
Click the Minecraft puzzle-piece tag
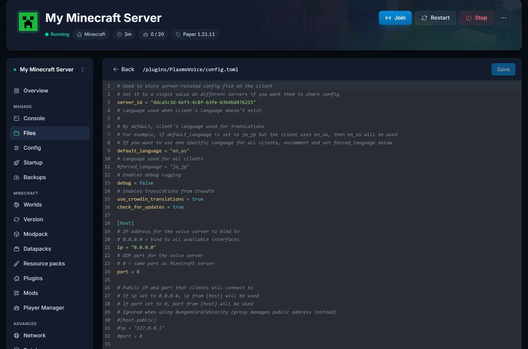pos(91,34)
